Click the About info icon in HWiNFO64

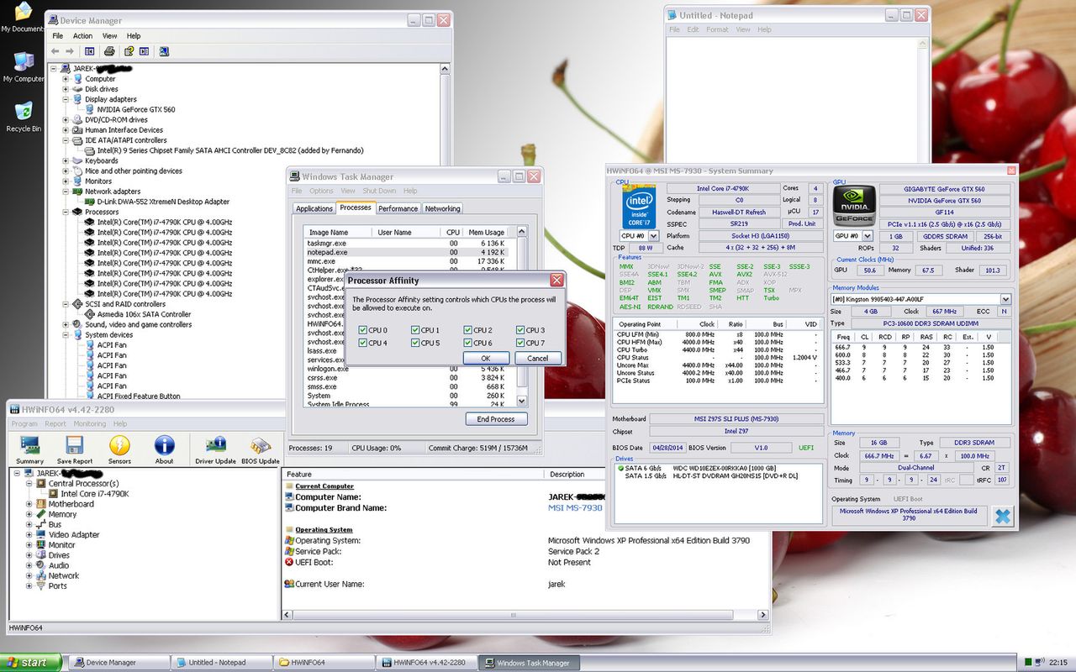click(164, 449)
